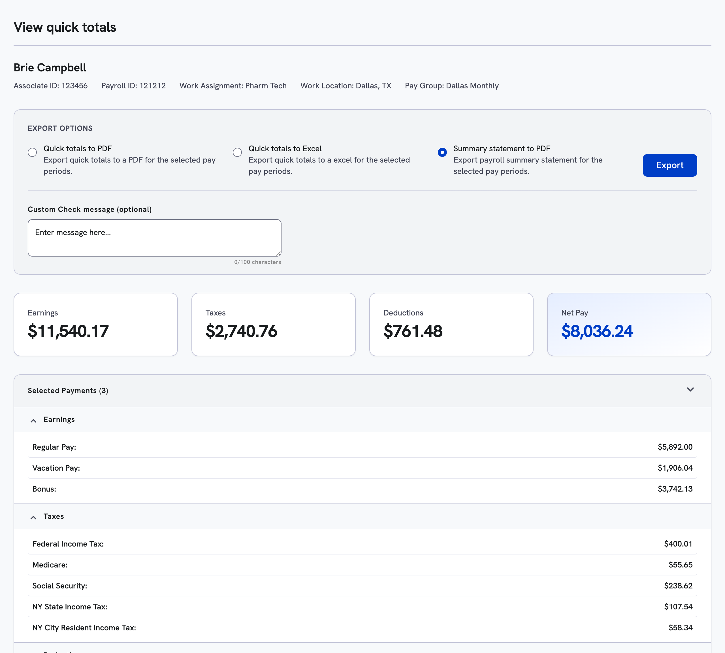Click the NY City Resident Income Tax label
This screenshot has width=725, height=653.
(84, 628)
